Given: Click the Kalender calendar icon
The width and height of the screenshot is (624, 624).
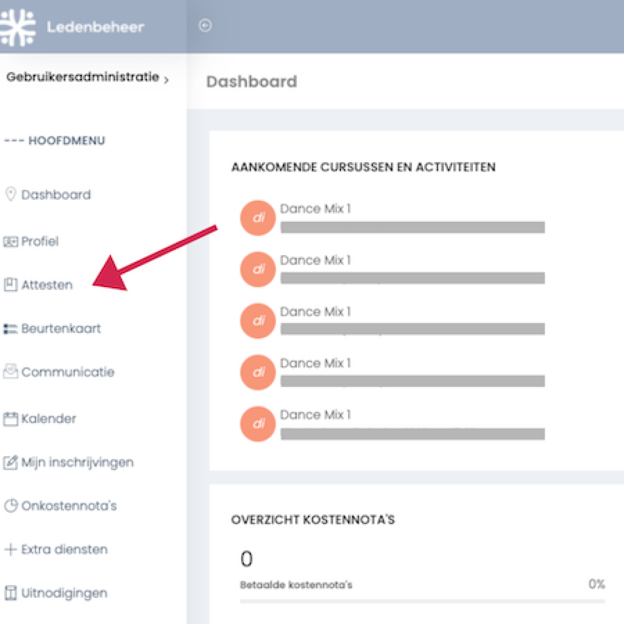Looking at the screenshot, I should [10, 419].
